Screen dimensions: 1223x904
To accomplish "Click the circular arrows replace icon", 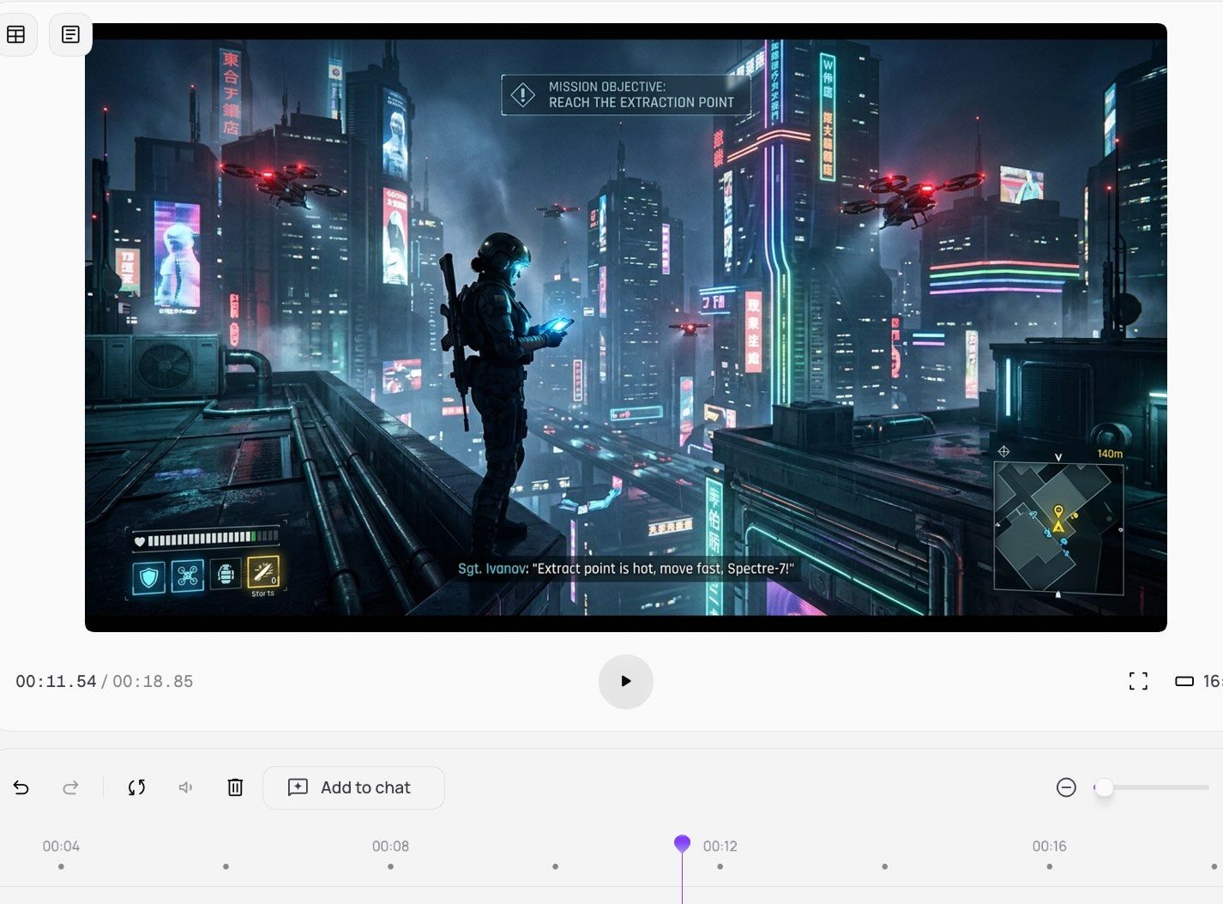I will [136, 787].
